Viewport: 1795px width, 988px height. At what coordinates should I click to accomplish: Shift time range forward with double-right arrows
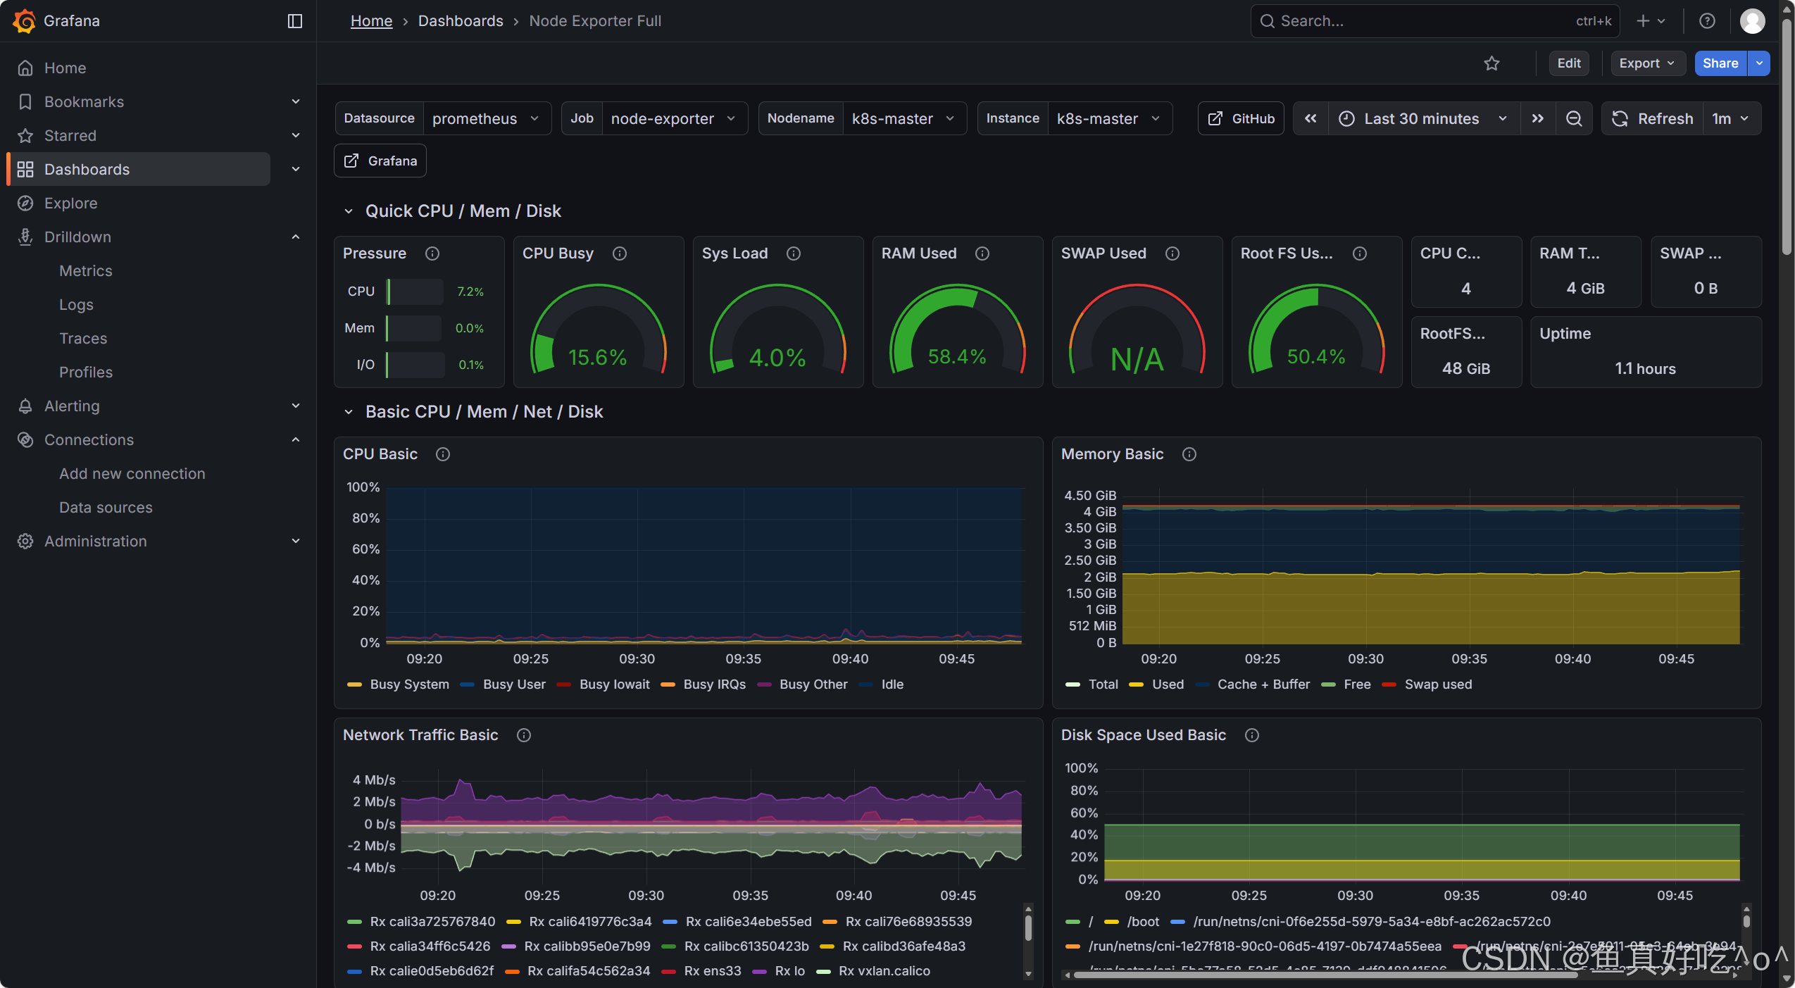1538,118
